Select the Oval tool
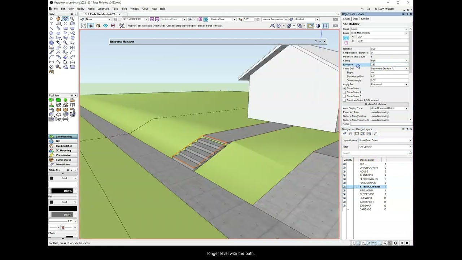The width and height of the screenshot is (462, 260). tap(58, 33)
